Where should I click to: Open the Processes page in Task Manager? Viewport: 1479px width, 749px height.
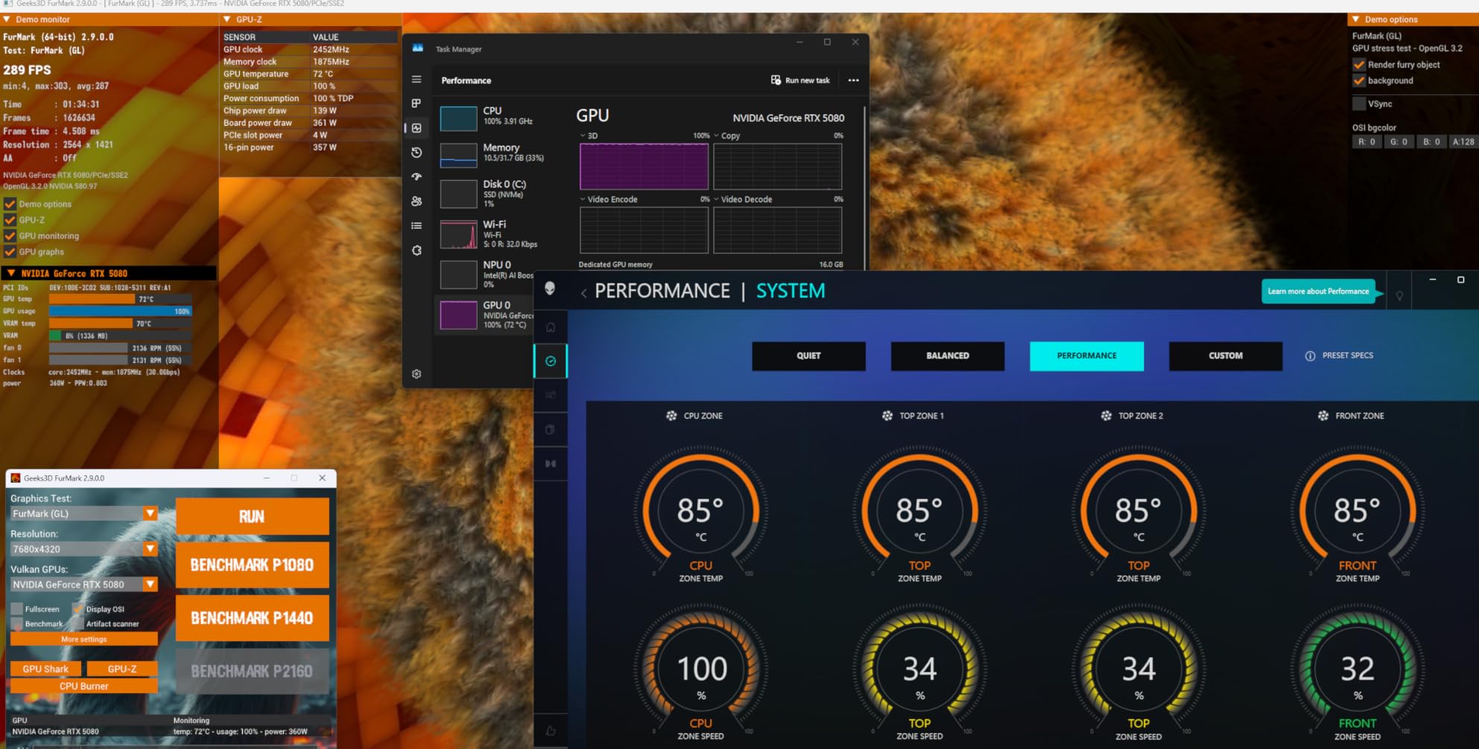coord(416,103)
